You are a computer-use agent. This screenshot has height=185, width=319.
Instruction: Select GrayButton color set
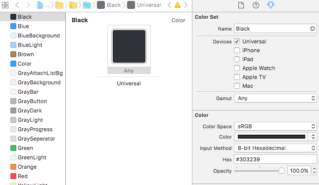33,101
